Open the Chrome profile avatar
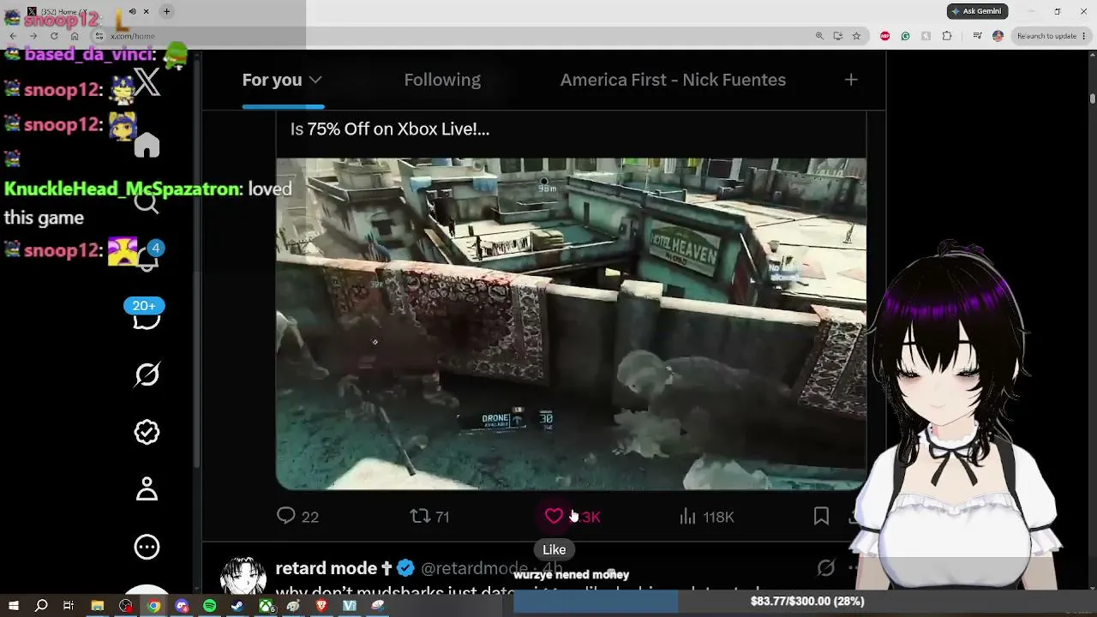Viewport: 1097px width, 617px height. [x=998, y=36]
